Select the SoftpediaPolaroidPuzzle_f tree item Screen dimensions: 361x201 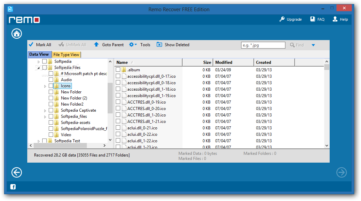pyautogui.click(x=84, y=129)
